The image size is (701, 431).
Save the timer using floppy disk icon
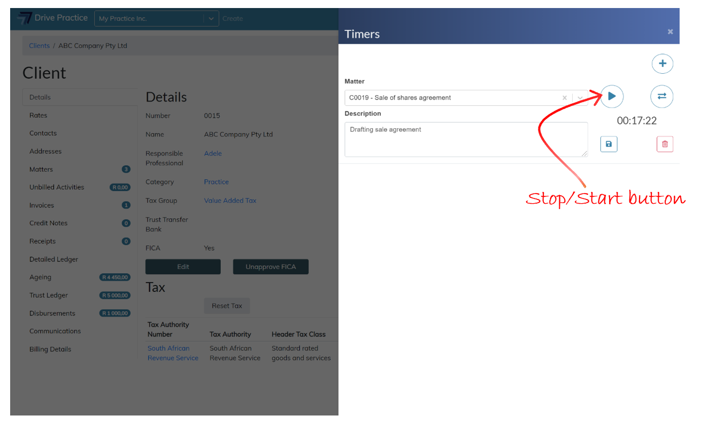point(608,144)
